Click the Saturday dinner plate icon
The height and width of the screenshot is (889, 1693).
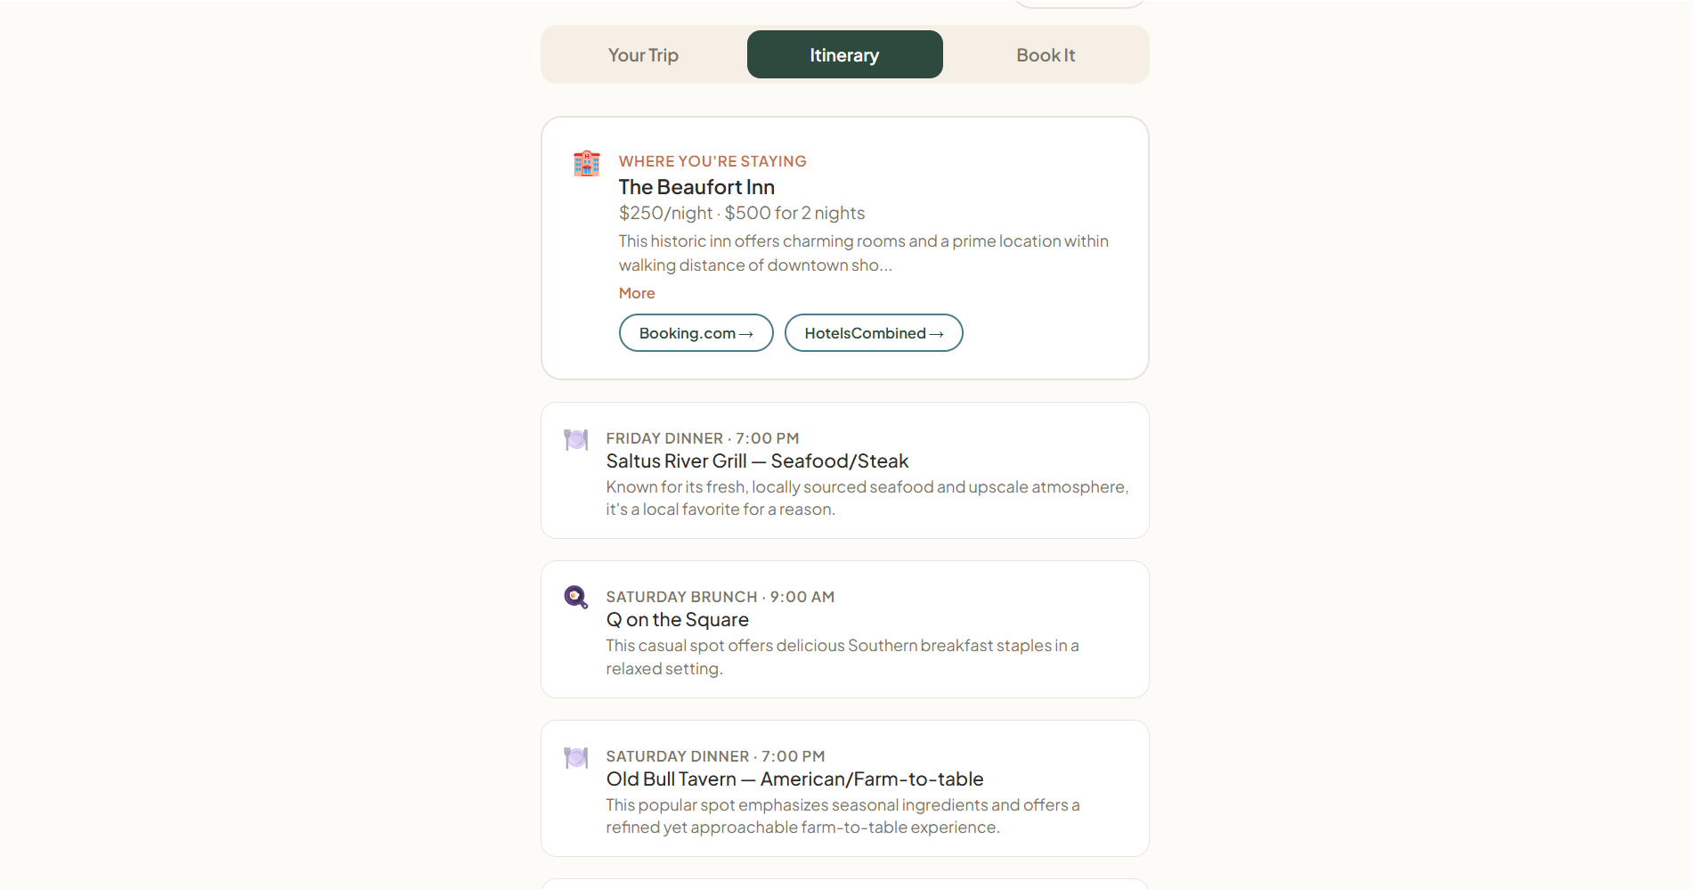point(576,758)
